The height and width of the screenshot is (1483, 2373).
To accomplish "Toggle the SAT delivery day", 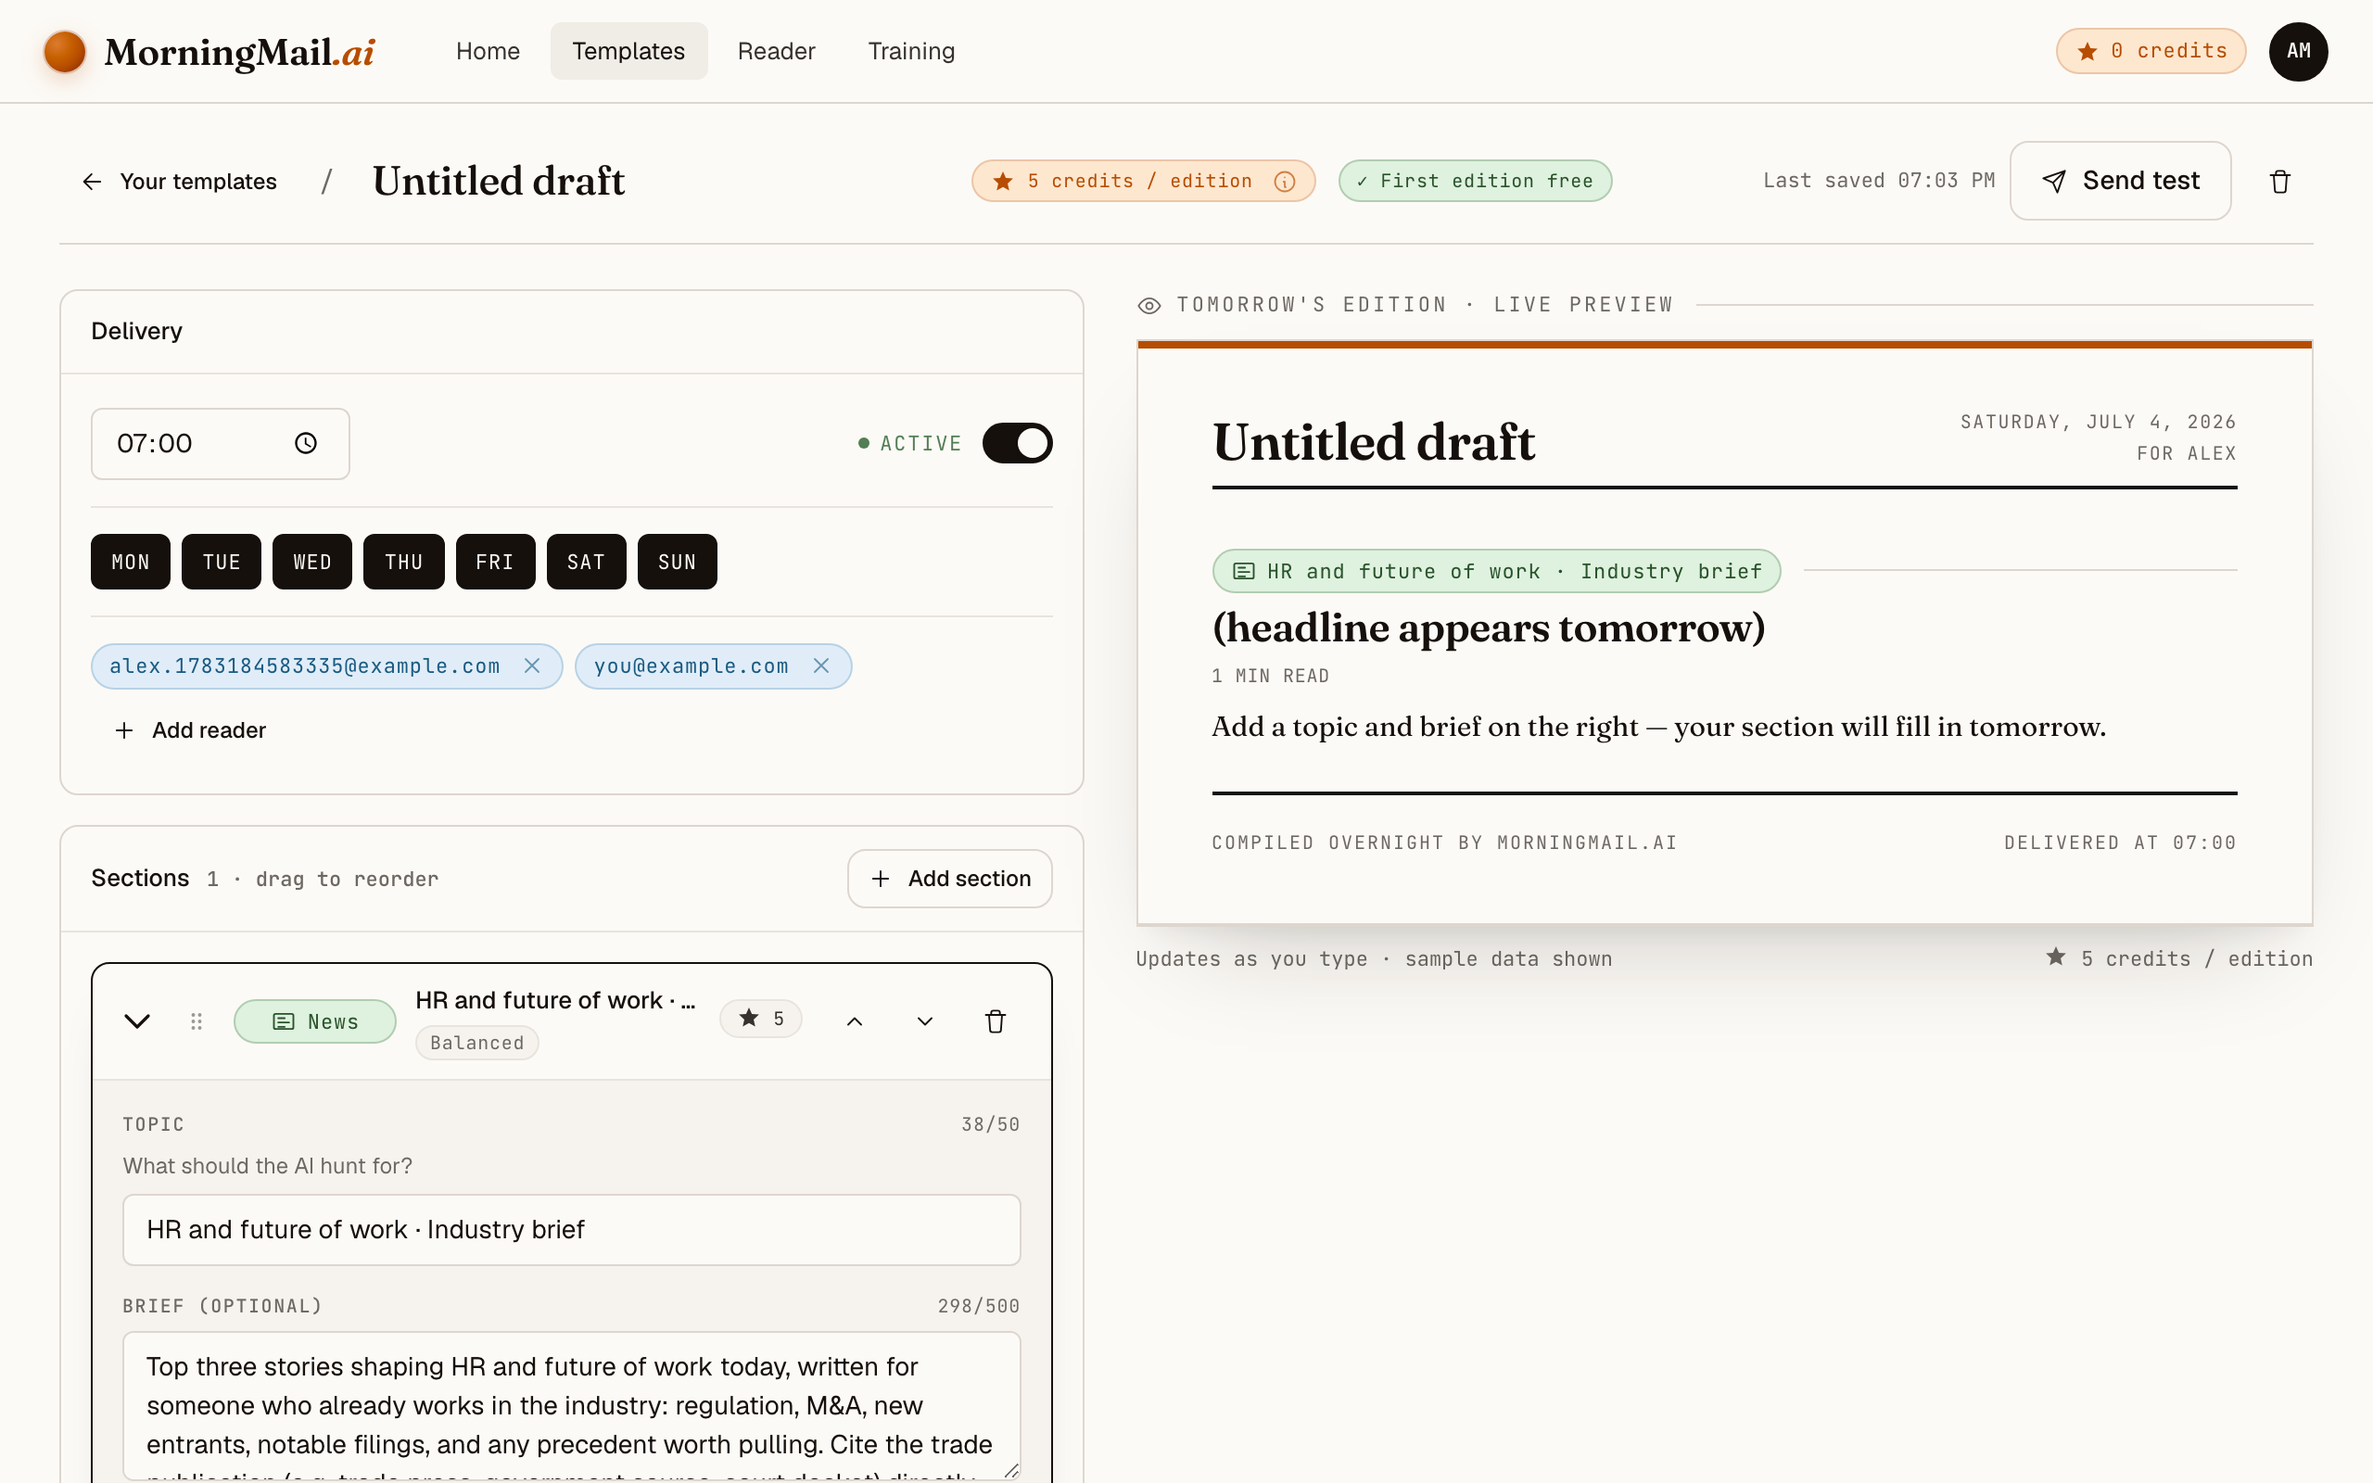I will click(587, 562).
